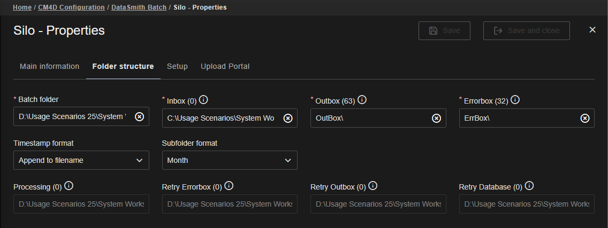Clear the Inbox path field
Screen dimensions: 608x228
(288, 118)
